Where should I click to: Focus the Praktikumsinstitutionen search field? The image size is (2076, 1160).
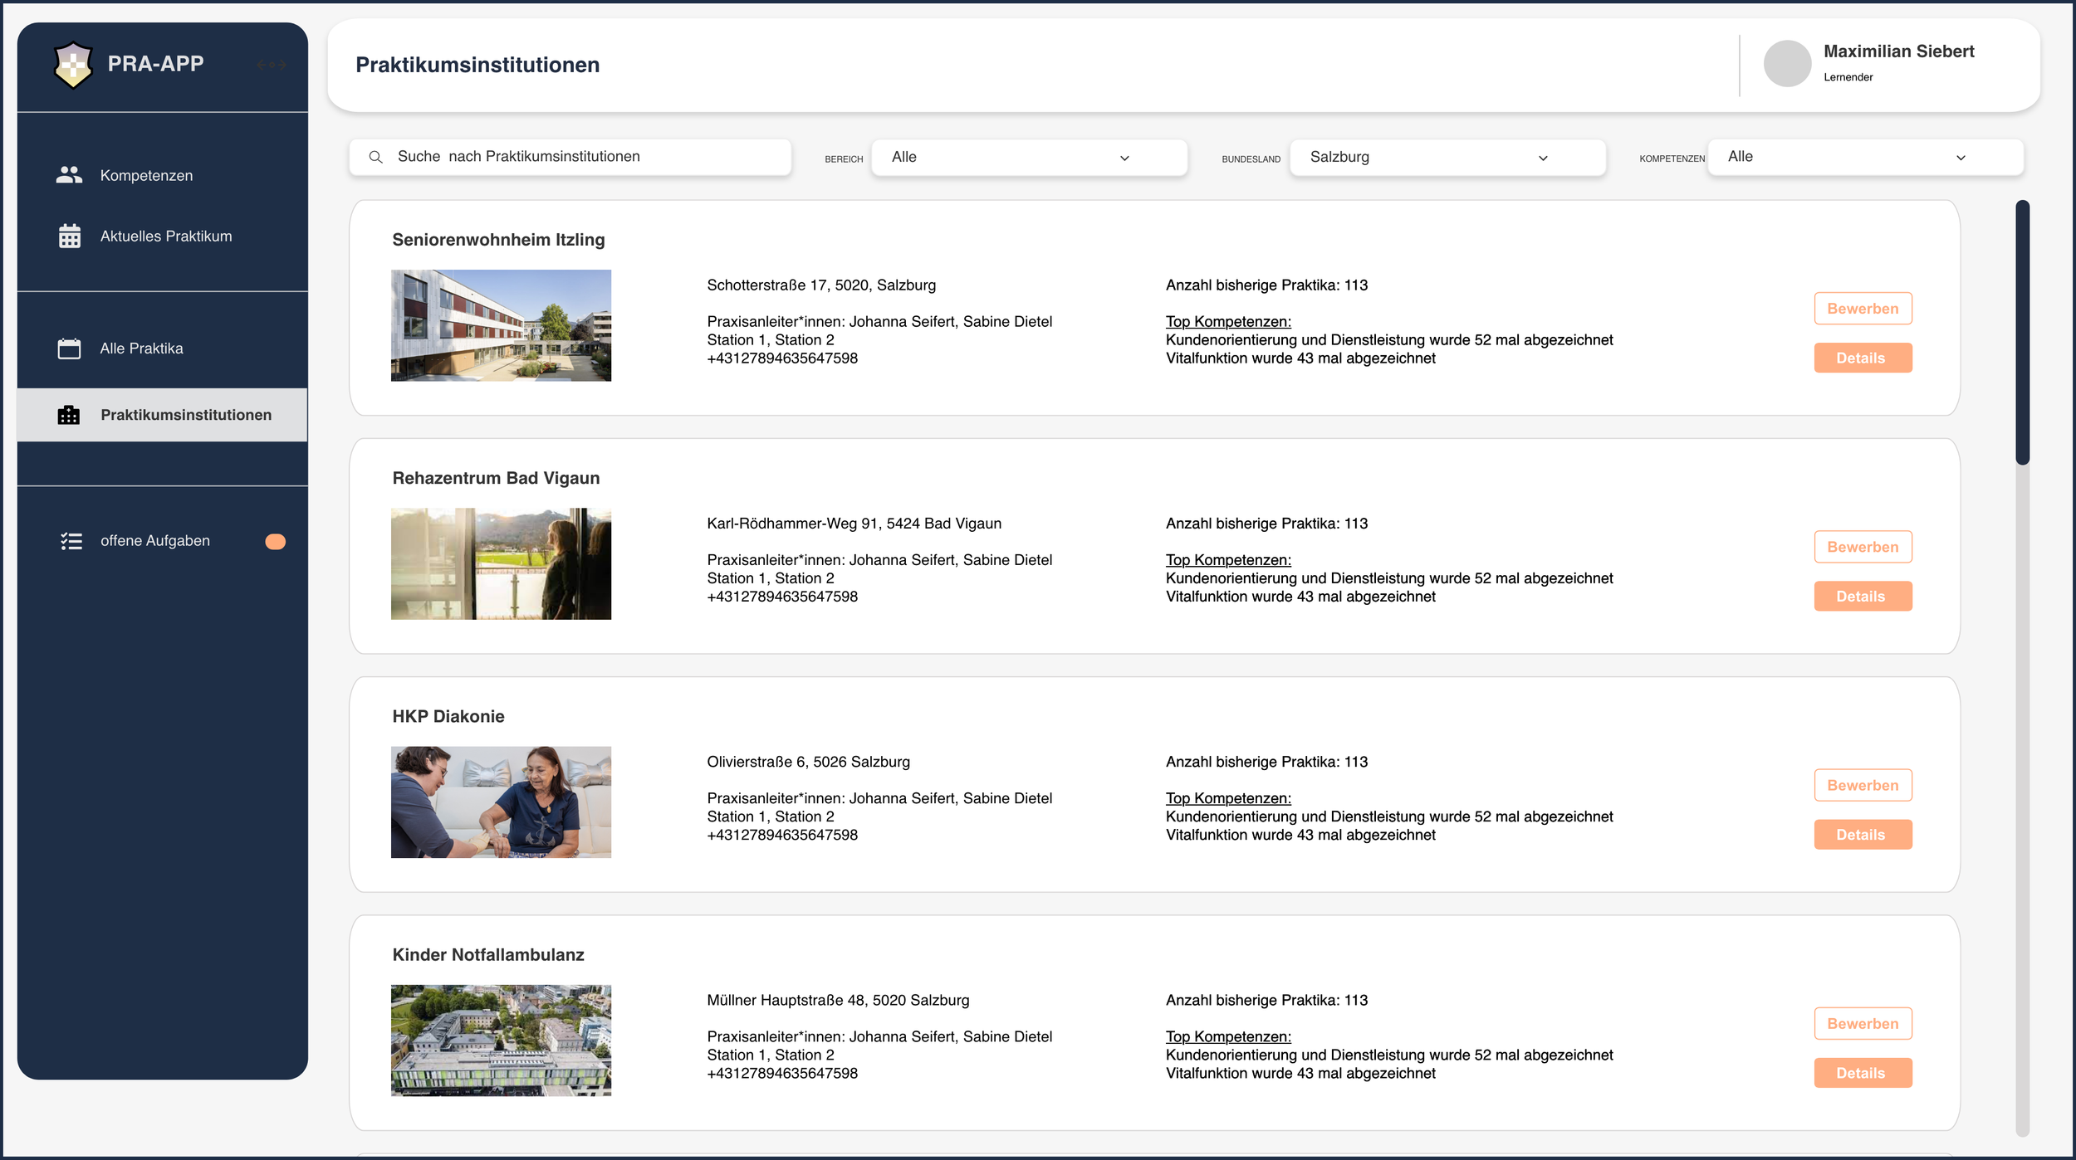(570, 157)
